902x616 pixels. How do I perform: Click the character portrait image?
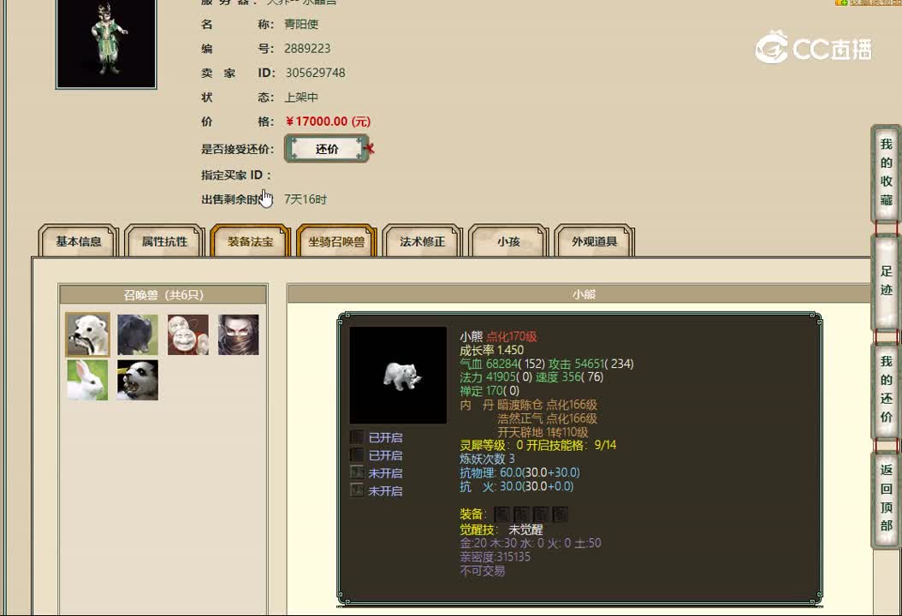coord(106,43)
